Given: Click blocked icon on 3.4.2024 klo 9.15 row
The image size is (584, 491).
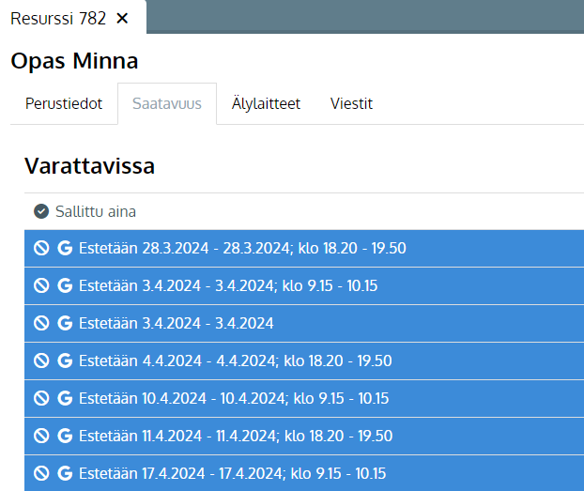Looking at the screenshot, I should pyautogui.click(x=41, y=285).
